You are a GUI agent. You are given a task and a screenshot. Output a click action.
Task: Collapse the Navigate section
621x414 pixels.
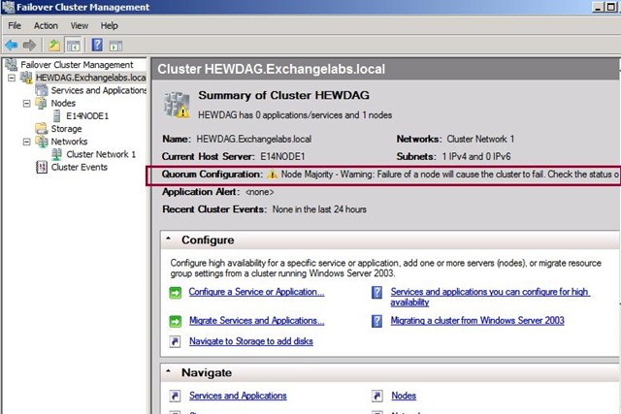(x=168, y=371)
